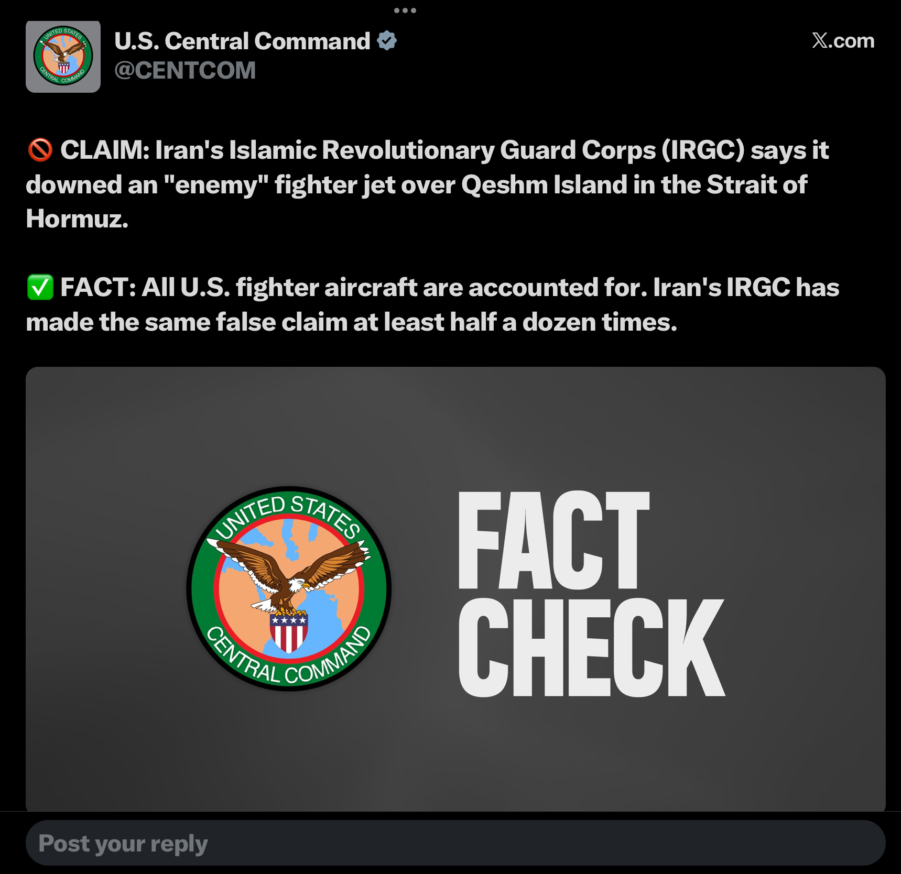Screen dimensions: 901x874
Task: Click the X.com logo
Action: coord(843,41)
